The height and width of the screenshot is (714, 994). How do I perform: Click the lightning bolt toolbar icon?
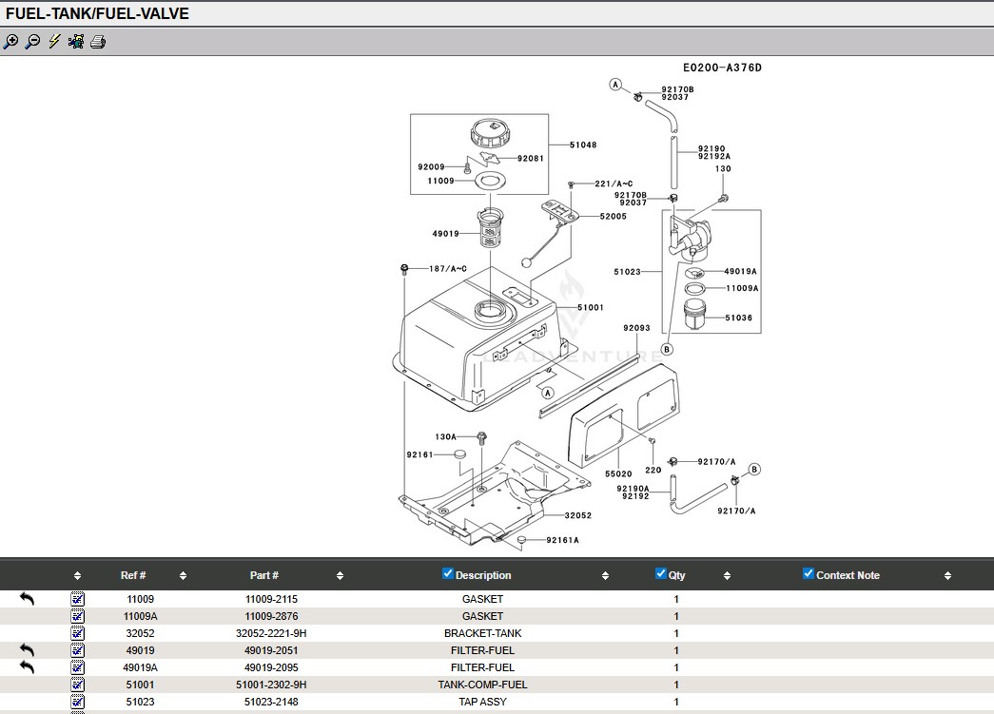[x=54, y=42]
